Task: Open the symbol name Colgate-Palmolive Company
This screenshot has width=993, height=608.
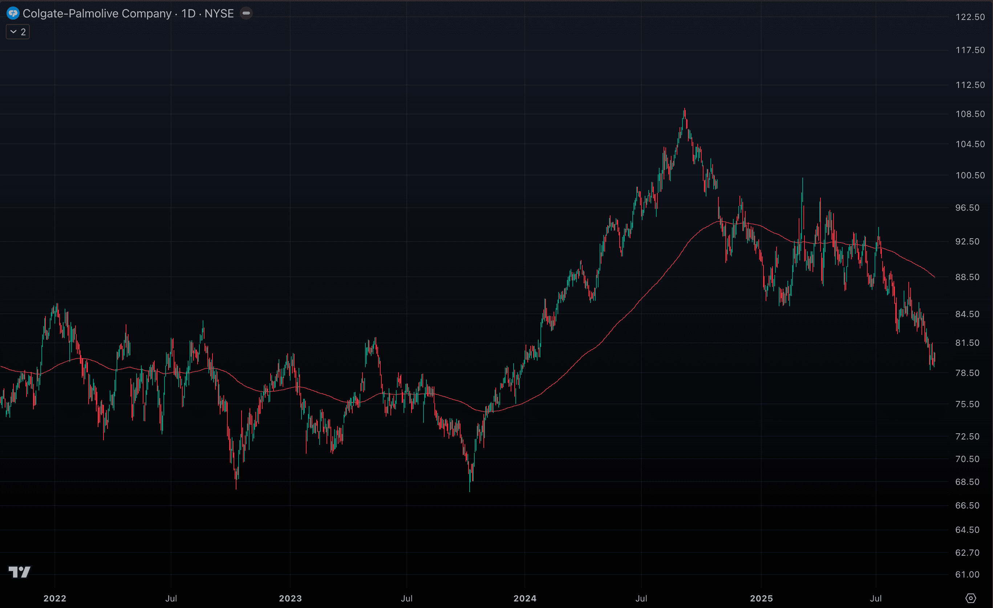Action: click(97, 13)
